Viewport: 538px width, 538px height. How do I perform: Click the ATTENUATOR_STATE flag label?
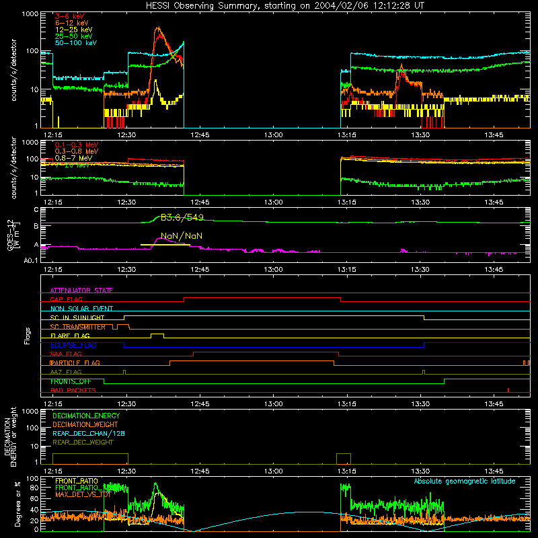[81, 291]
